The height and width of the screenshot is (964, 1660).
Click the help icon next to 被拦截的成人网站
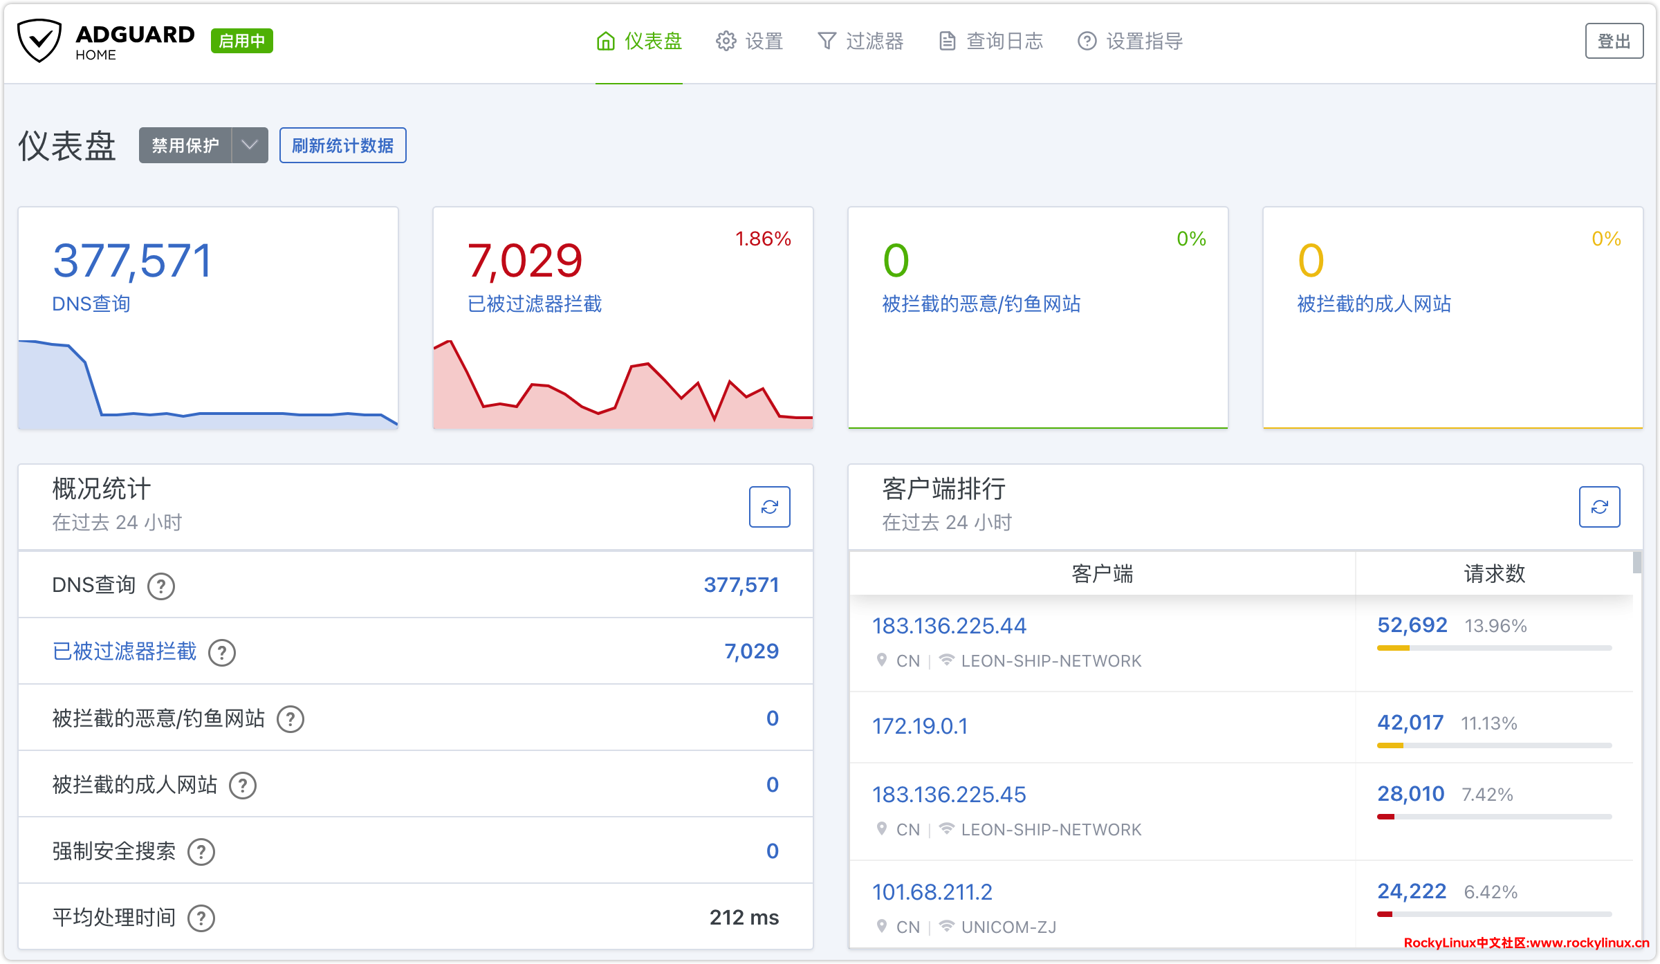(243, 786)
